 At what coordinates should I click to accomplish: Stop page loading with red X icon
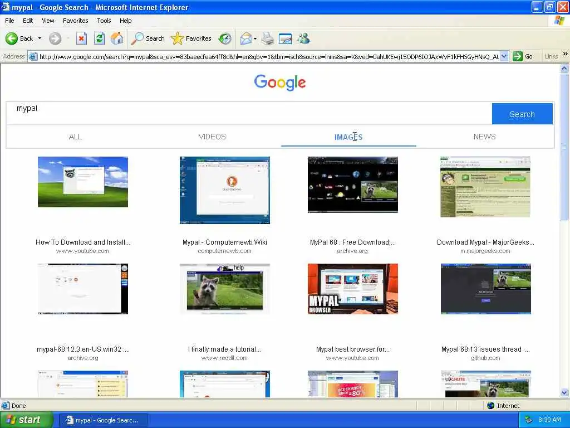tap(81, 38)
